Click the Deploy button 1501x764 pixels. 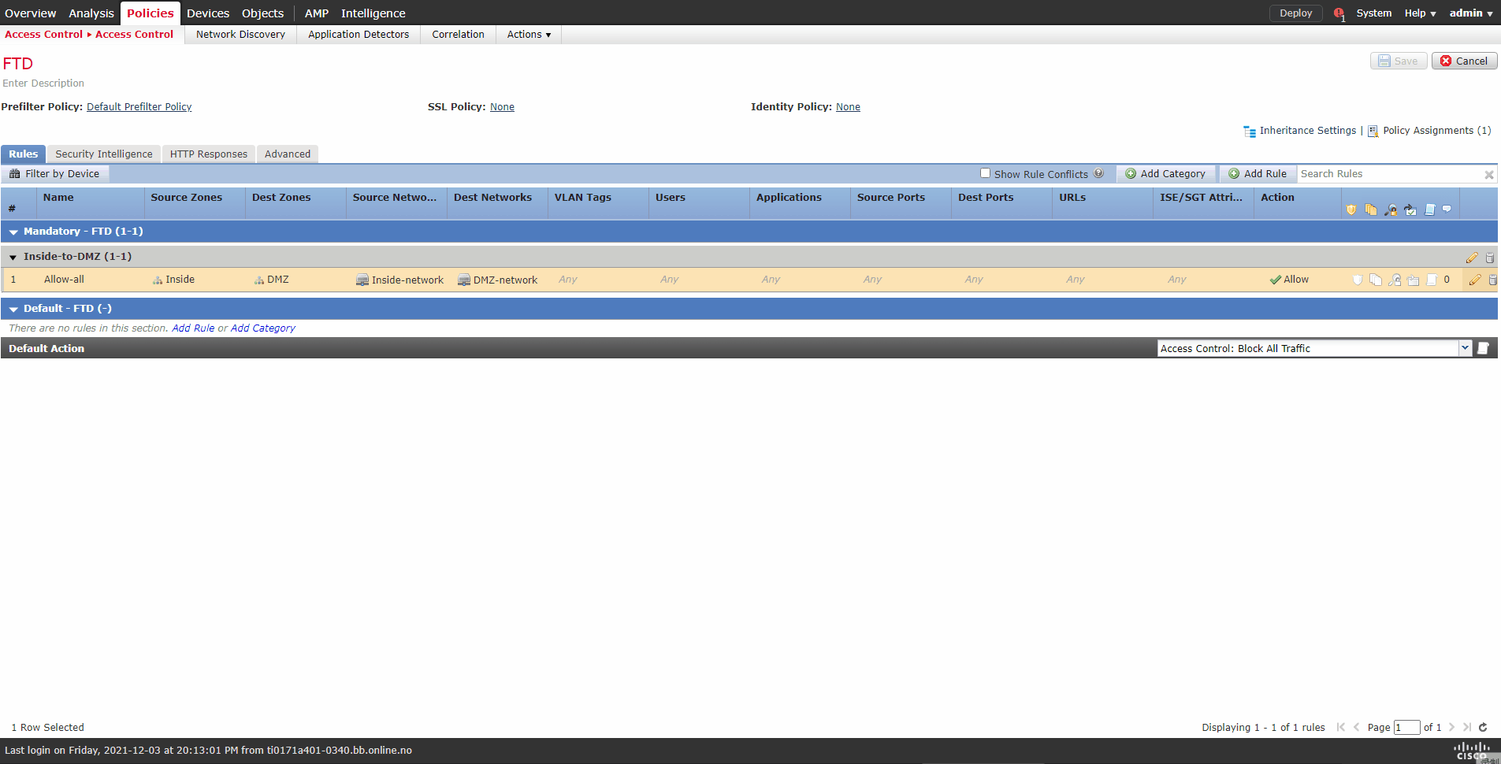(x=1295, y=13)
